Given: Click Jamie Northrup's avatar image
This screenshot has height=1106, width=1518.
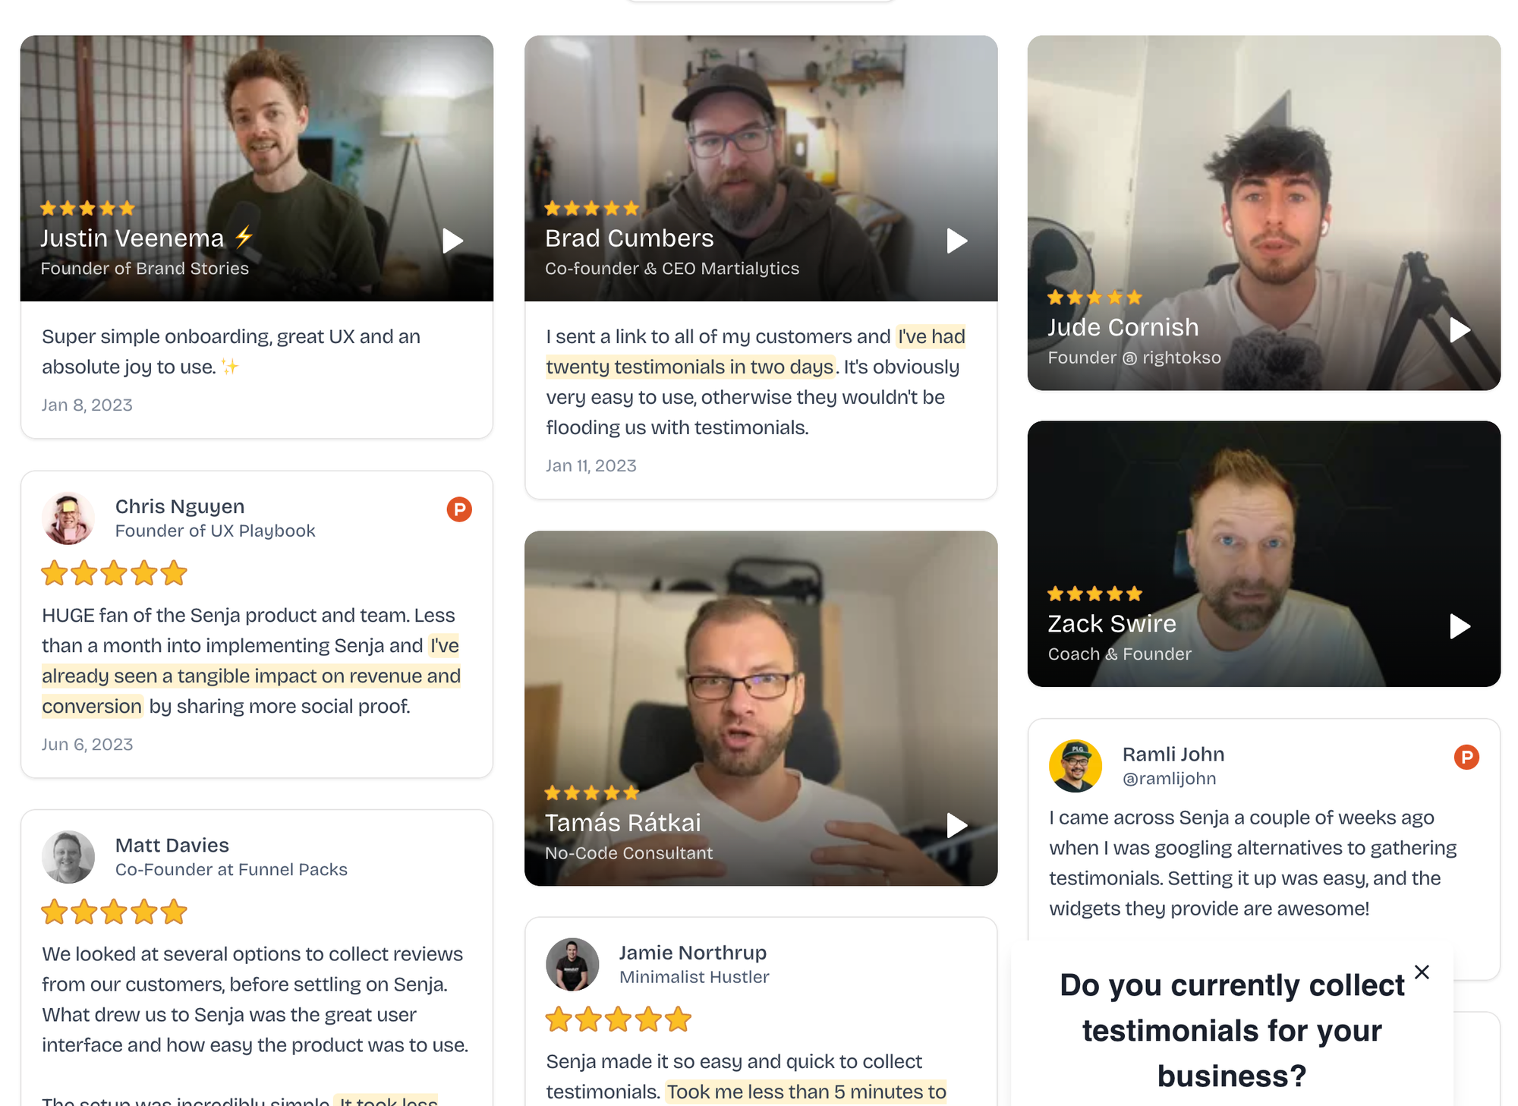Looking at the screenshot, I should point(572,964).
